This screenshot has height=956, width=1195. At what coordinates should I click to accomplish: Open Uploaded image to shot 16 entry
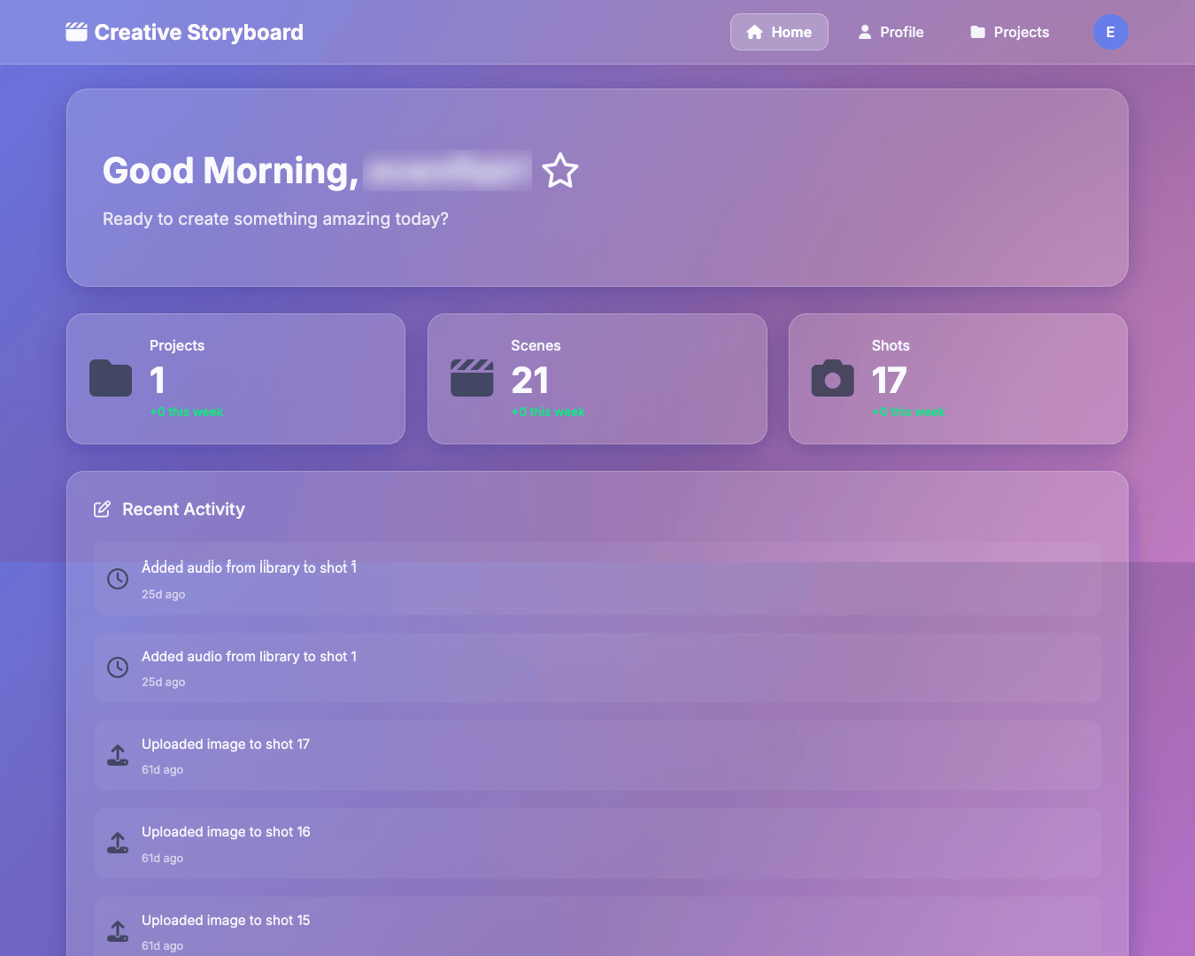click(597, 843)
